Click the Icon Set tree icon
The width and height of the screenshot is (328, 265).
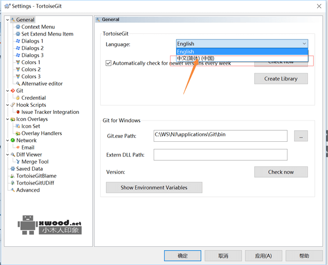pos(17,126)
